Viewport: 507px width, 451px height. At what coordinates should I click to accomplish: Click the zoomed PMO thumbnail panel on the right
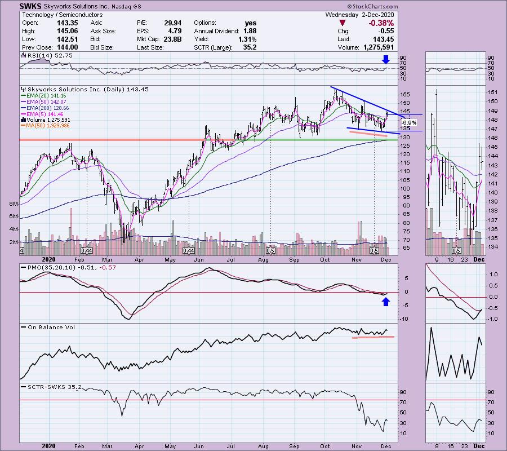[456, 293]
